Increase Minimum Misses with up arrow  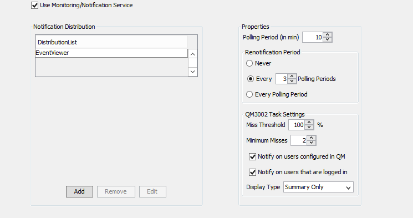coord(312,138)
